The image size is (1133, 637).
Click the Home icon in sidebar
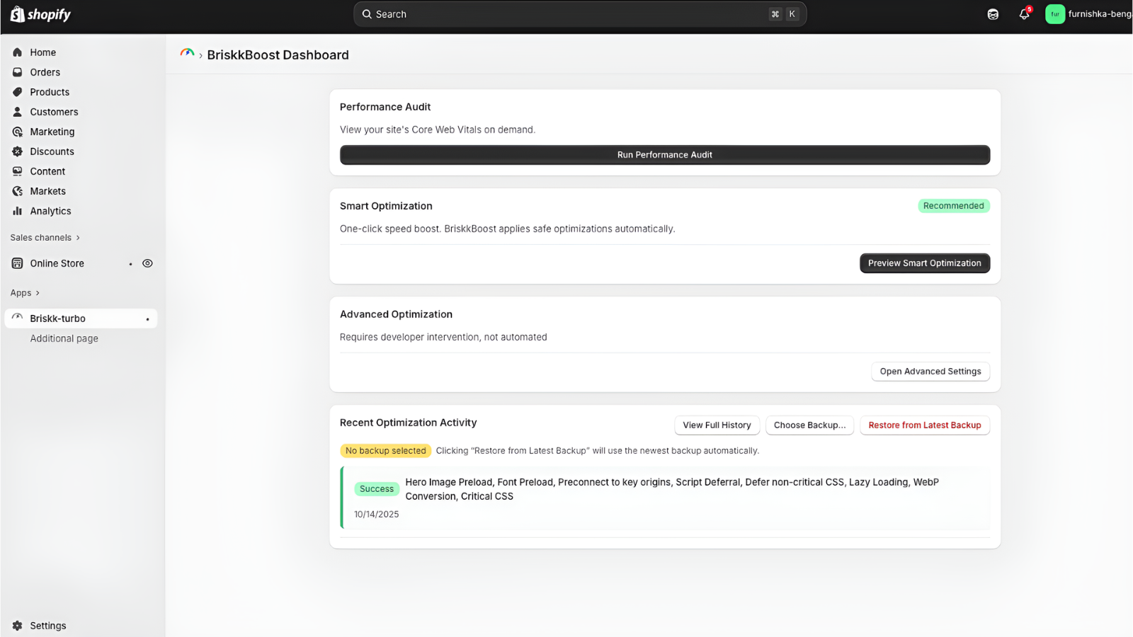(18, 52)
